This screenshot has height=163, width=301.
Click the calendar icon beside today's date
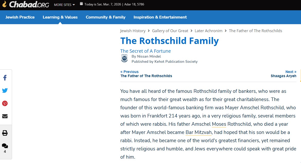81,4
